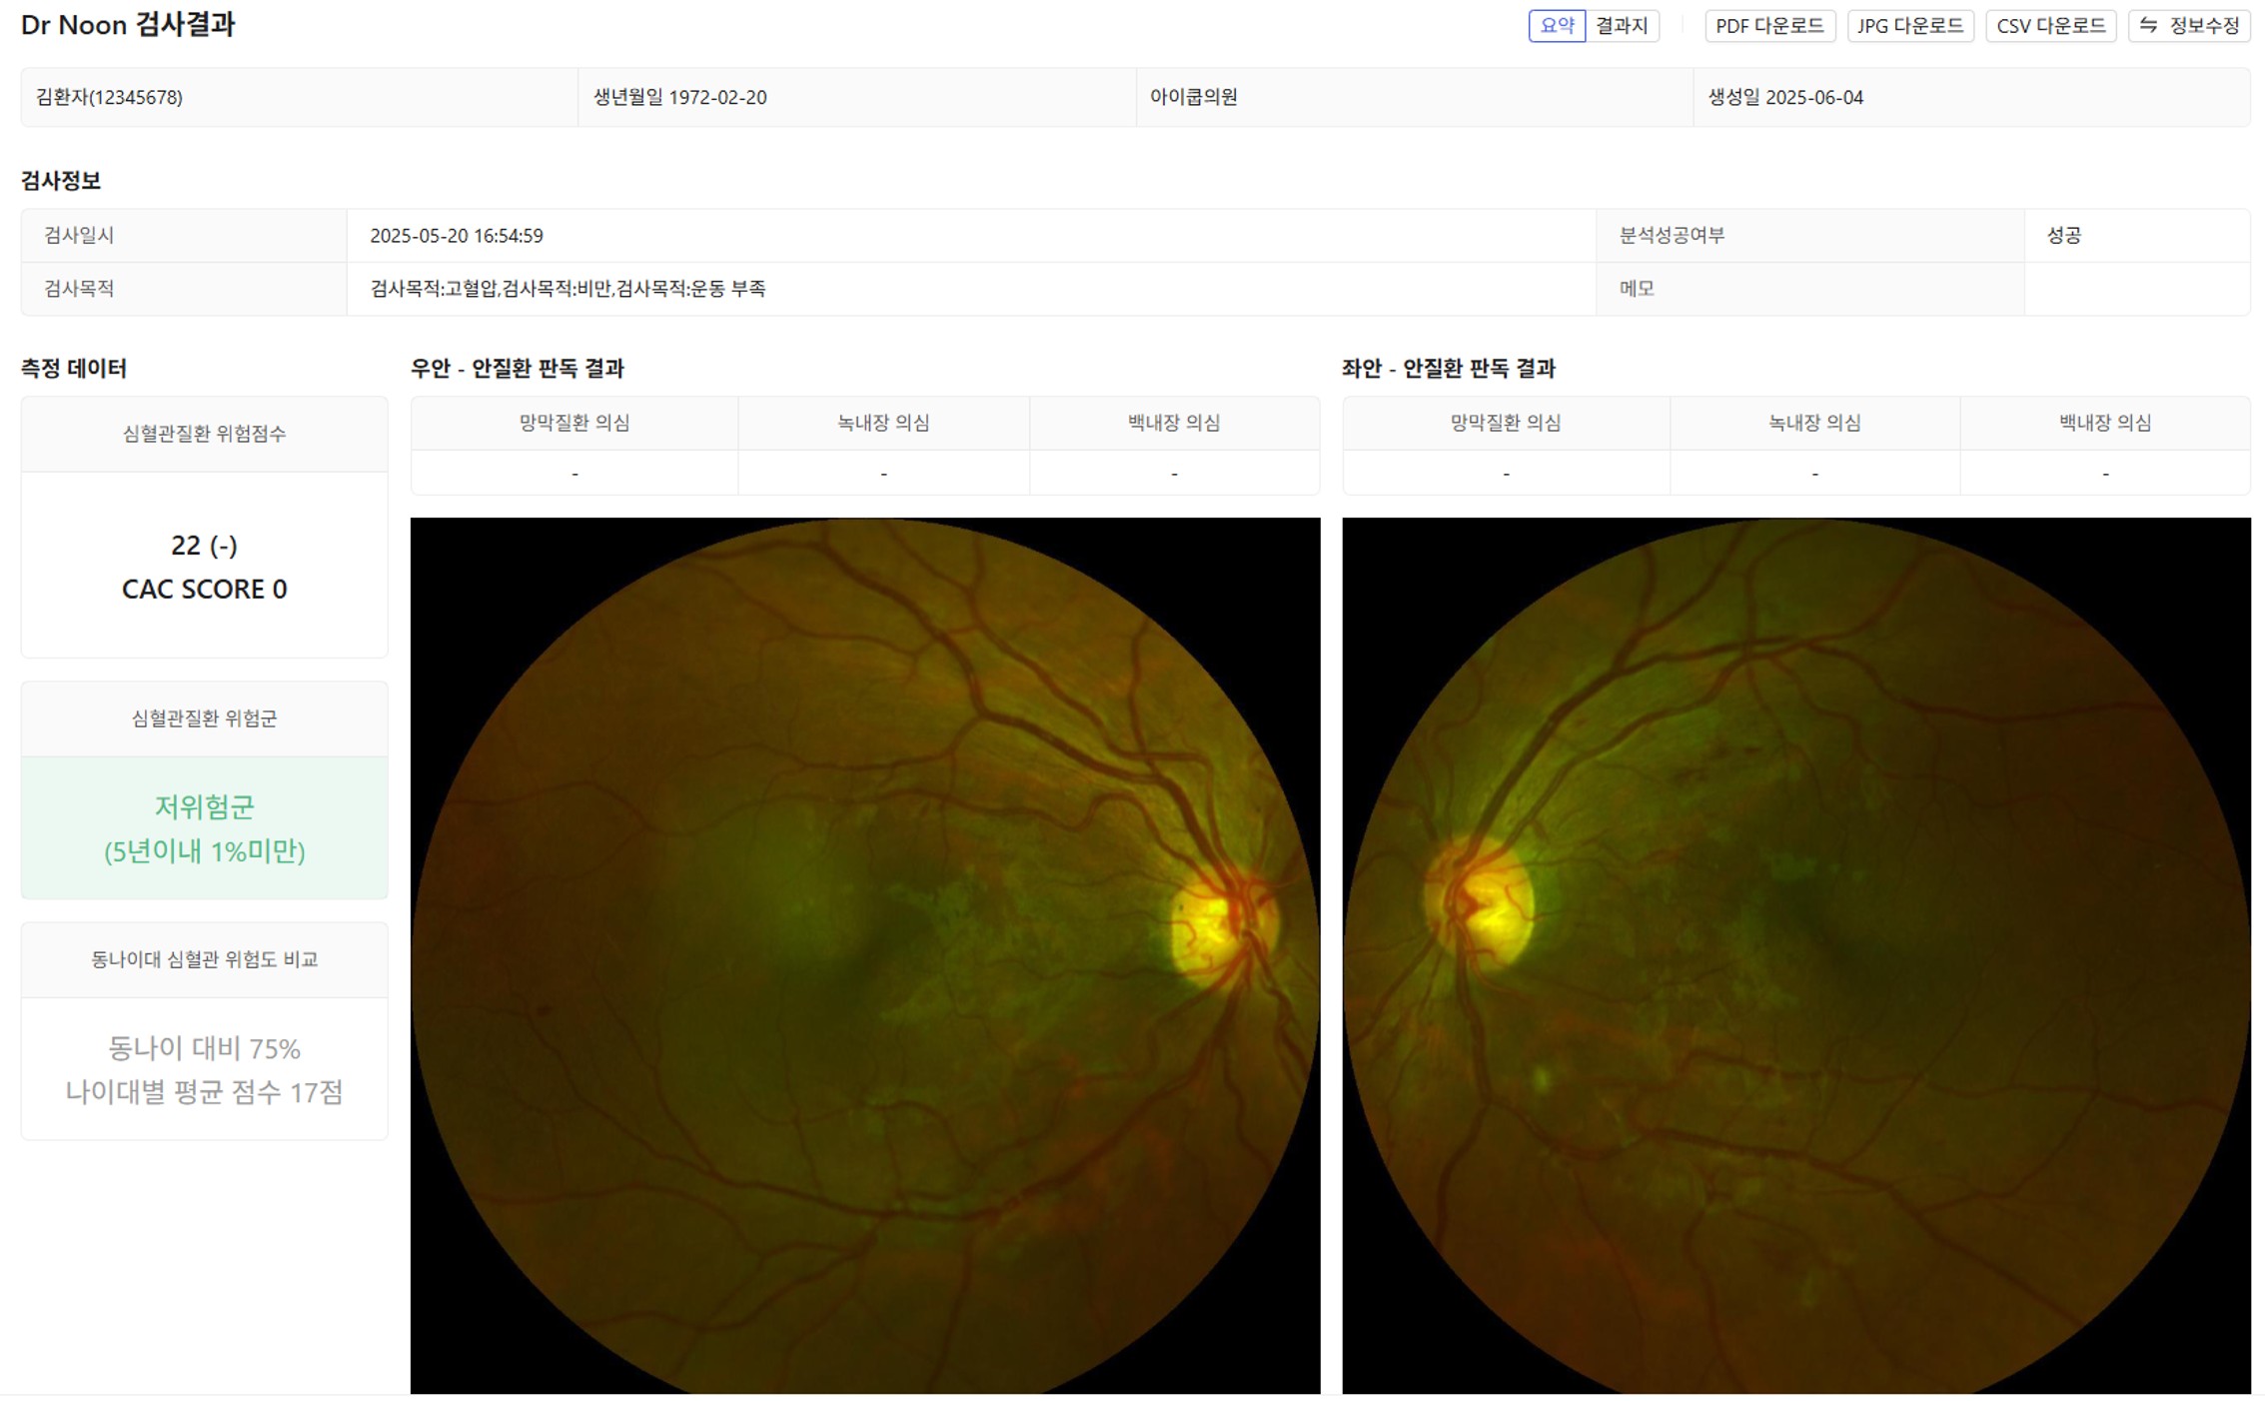Click the 아이쿱의원 clinic name cell
This screenshot has width=2265, height=1401.
pos(1194,97)
